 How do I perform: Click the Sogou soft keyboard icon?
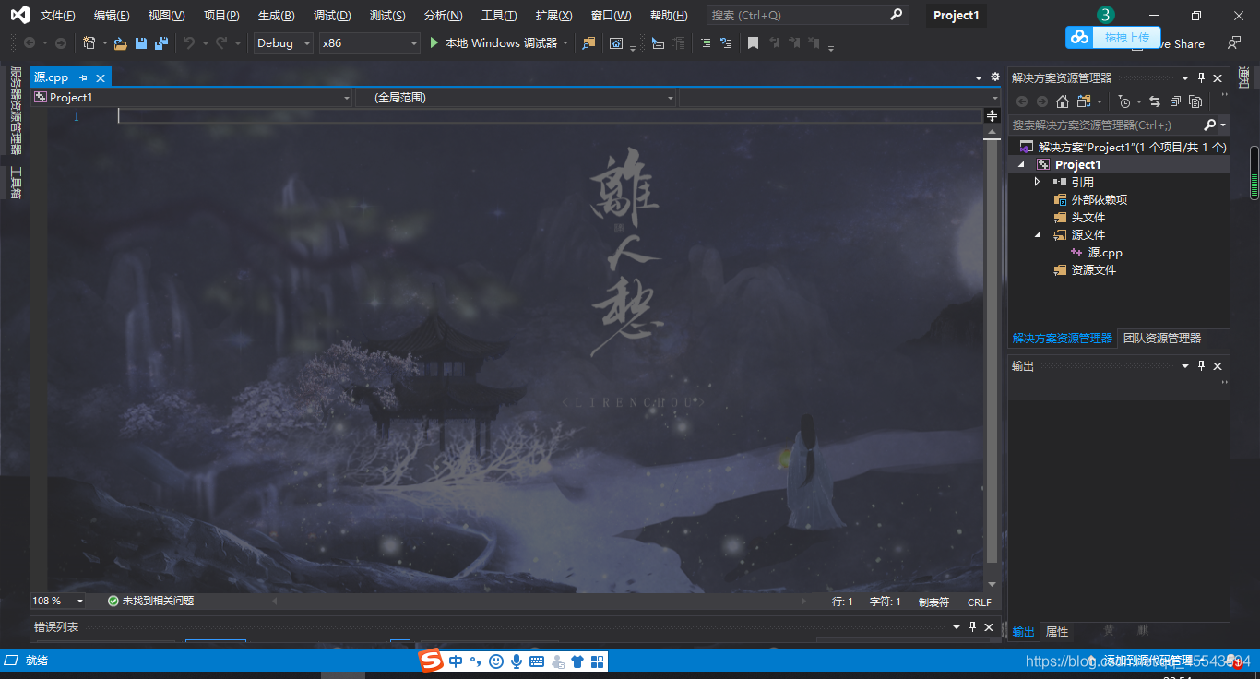tap(538, 661)
